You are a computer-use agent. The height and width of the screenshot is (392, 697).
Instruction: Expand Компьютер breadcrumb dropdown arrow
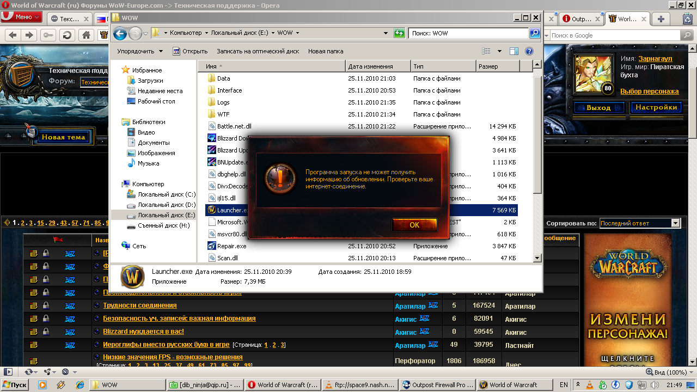tap(206, 33)
